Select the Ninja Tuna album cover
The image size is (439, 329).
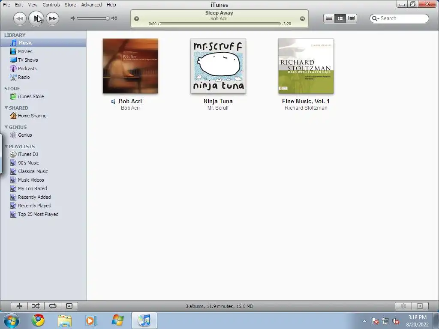coord(218,66)
